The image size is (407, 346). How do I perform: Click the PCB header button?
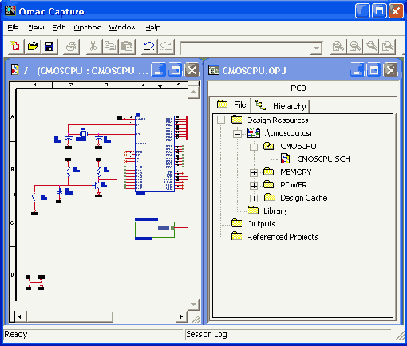[x=302, y=88]
